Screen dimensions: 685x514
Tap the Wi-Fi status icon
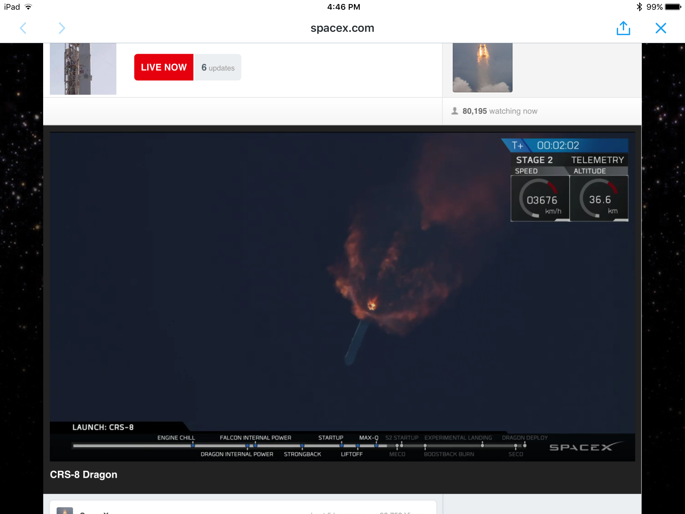click(28, 7)
